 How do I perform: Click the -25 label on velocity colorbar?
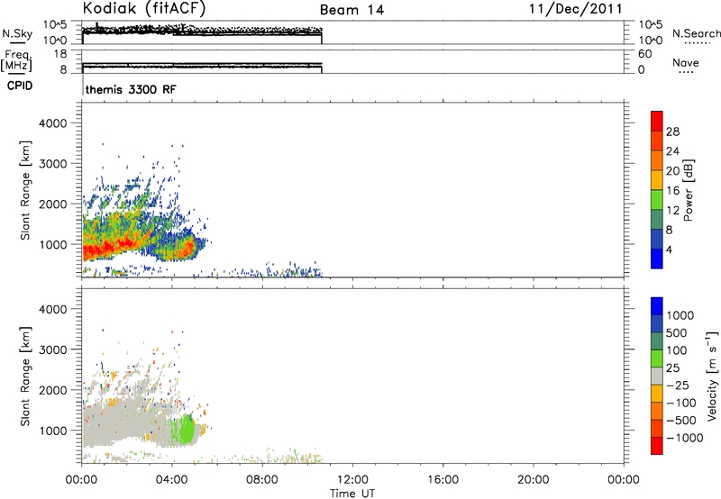pos(678,385)
